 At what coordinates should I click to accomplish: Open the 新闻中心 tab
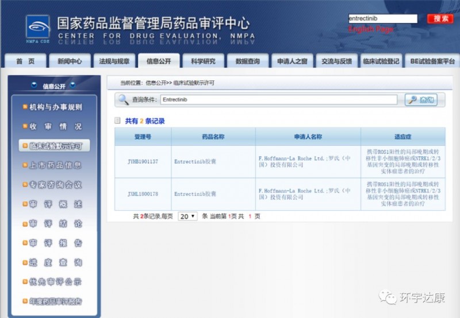(70, 61)
